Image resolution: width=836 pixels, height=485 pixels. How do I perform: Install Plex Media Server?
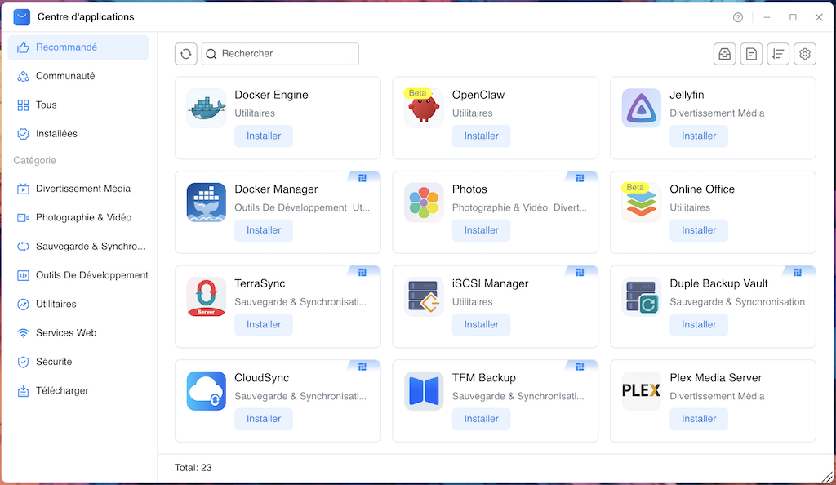[699, 419]
